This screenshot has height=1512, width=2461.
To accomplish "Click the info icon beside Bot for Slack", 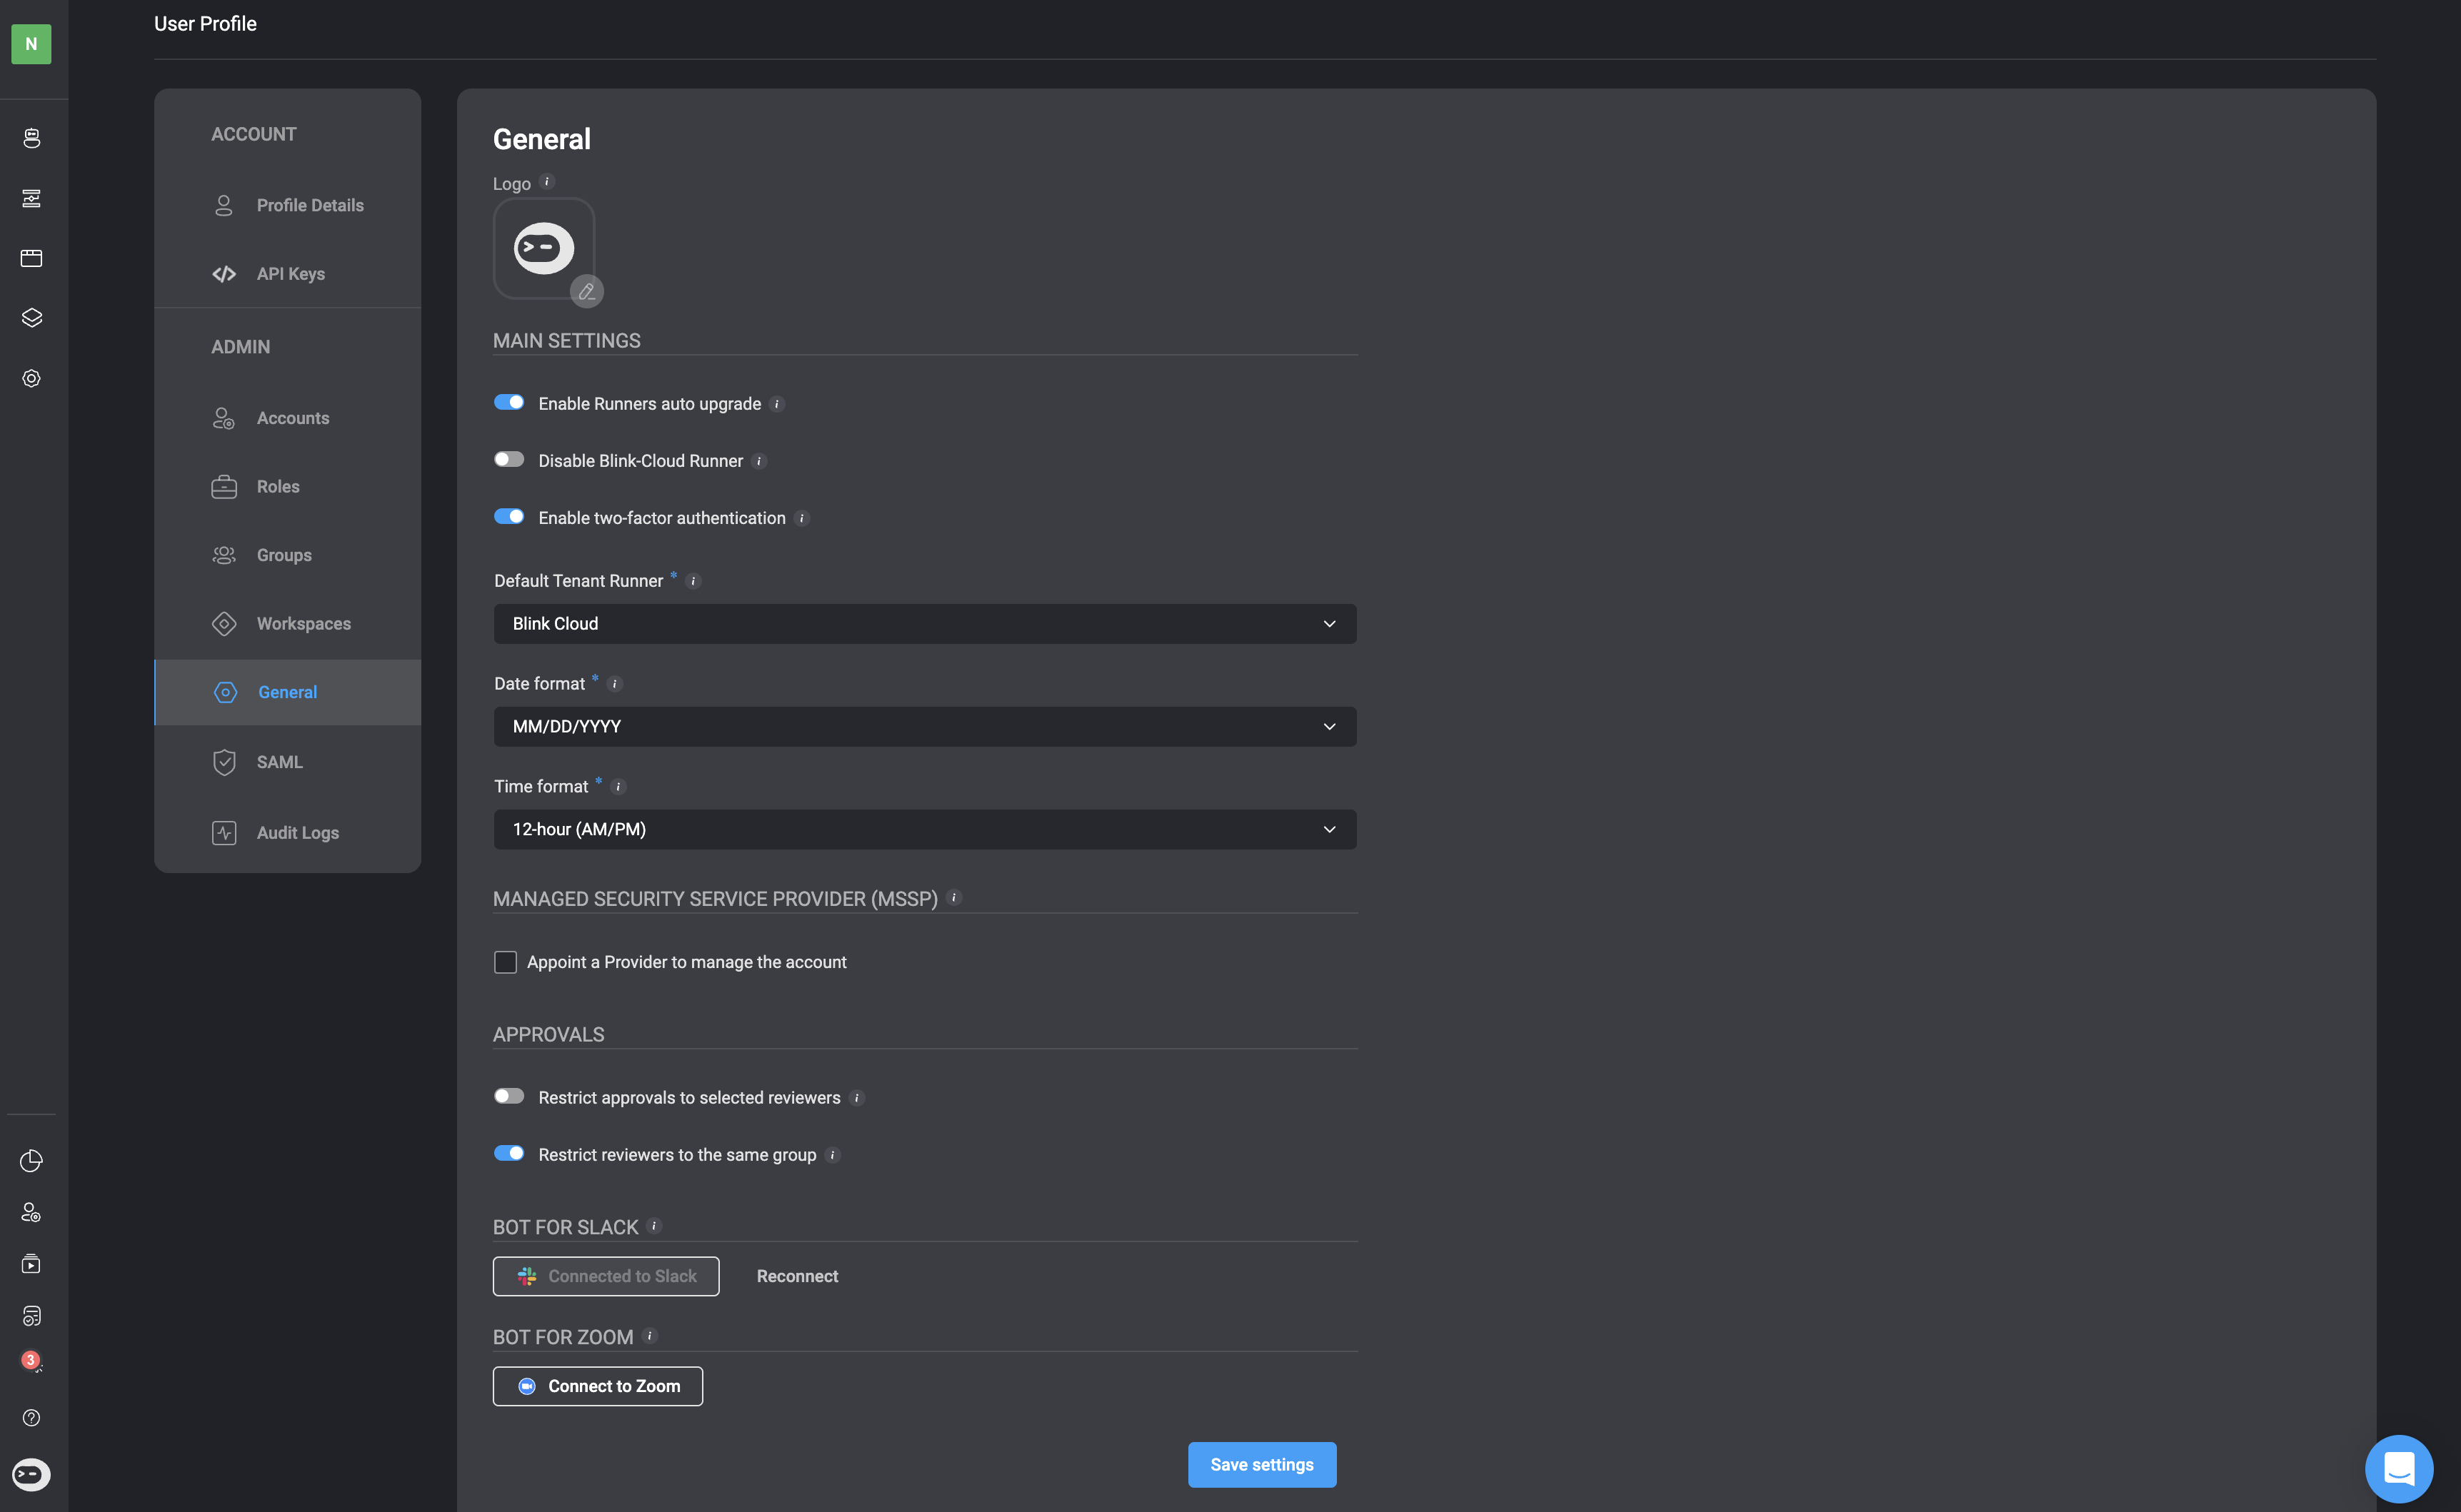I will (x=654, y=1226).
